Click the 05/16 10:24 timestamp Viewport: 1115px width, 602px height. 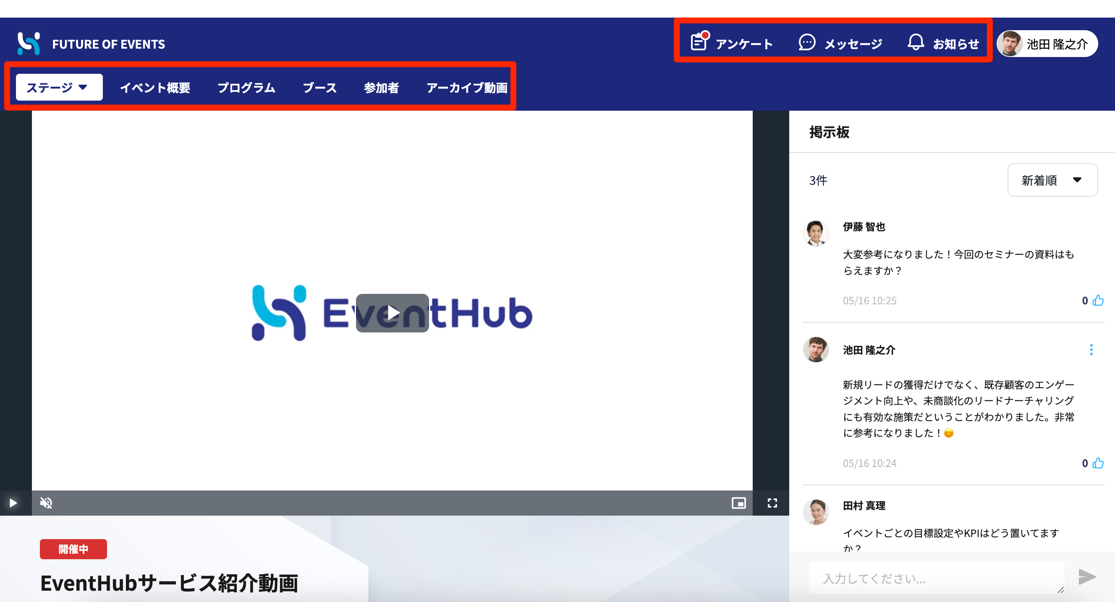pos(869,463)
